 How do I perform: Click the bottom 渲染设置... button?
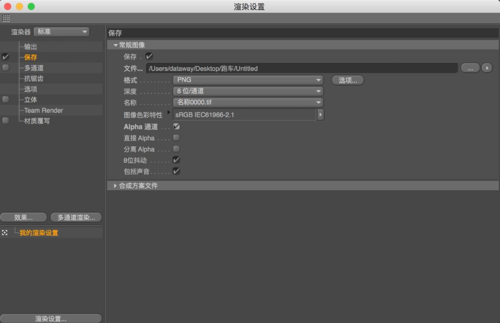(x=51, y=318)
